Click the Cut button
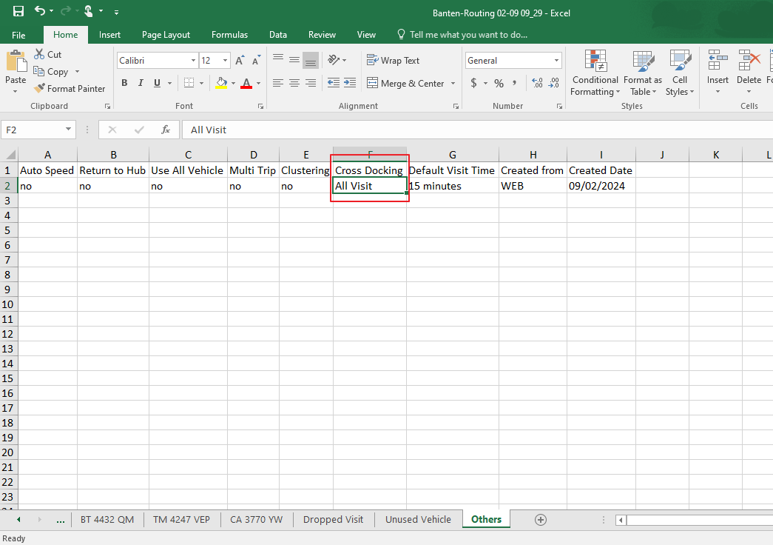Image resolution: width=773 pixels, height=545 pixels. point(47,55)
